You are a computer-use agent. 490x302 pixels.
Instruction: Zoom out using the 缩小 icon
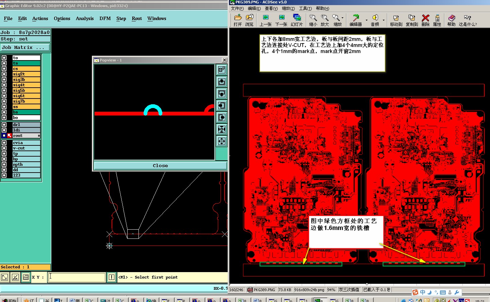[313, 17]
